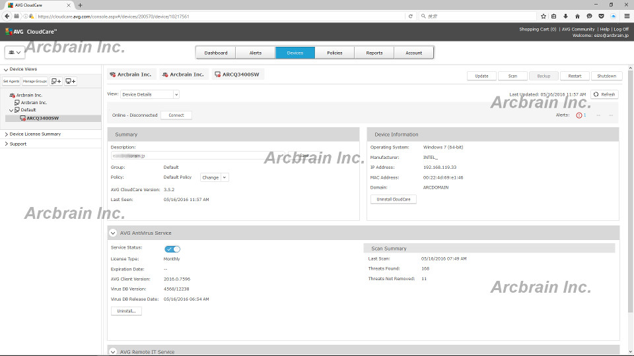Bookmark this page with the star icon
The image size is (634, 356).
point(544,16)
